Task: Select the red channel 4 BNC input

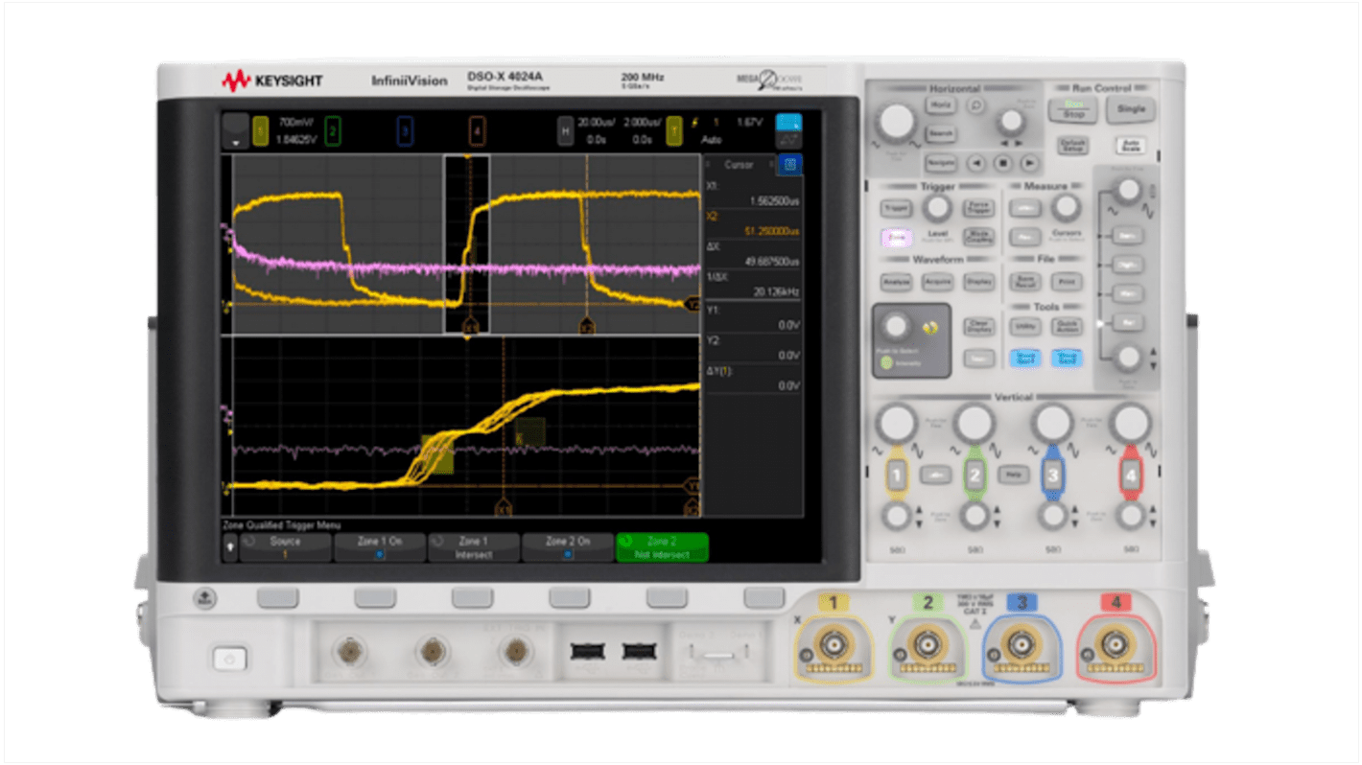Action: point(1115,645)
